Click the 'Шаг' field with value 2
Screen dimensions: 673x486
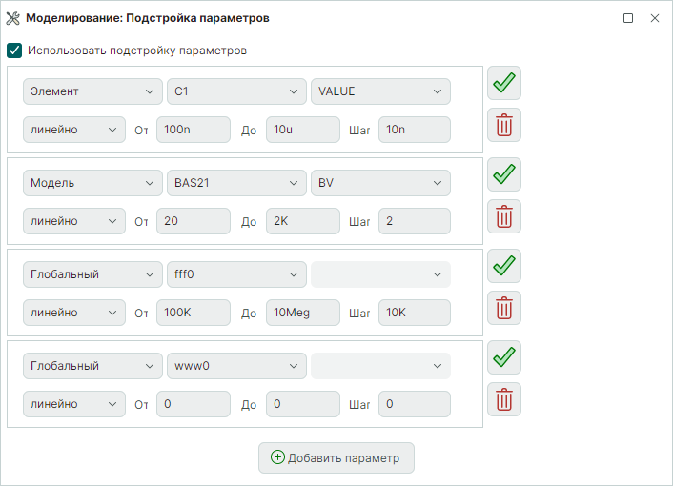click(414, 221)
